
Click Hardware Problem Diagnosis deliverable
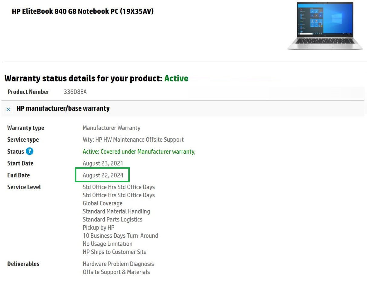pyautogui.click(x=118, y=264)
